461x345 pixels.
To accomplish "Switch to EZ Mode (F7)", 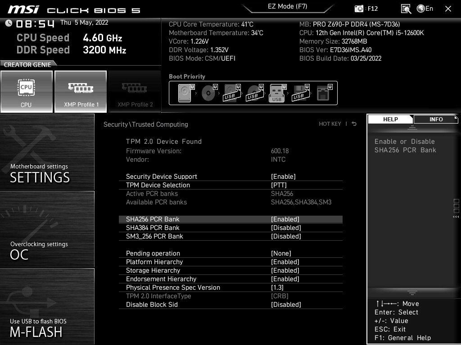I will click(288, 6).
